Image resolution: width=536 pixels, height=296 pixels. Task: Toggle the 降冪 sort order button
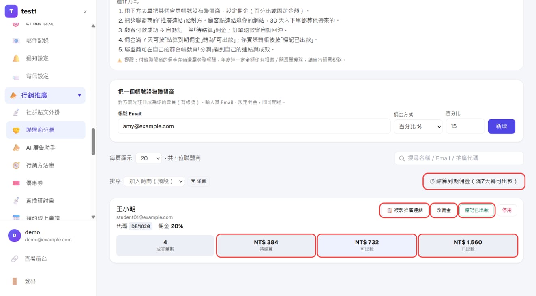(198, 181)
